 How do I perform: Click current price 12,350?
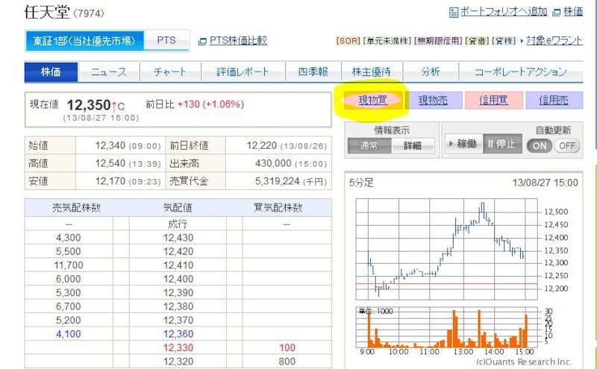click(89, 104)
